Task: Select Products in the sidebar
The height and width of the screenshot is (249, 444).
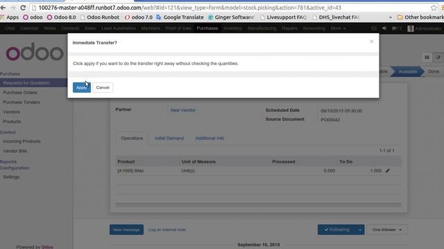Action: pyautogui.click(x=12, y=122)
